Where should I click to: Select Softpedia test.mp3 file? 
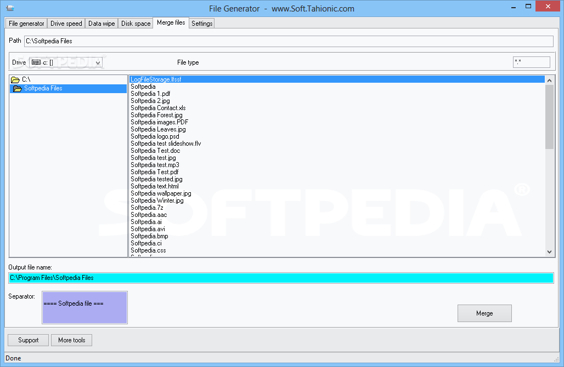(337, 165)
